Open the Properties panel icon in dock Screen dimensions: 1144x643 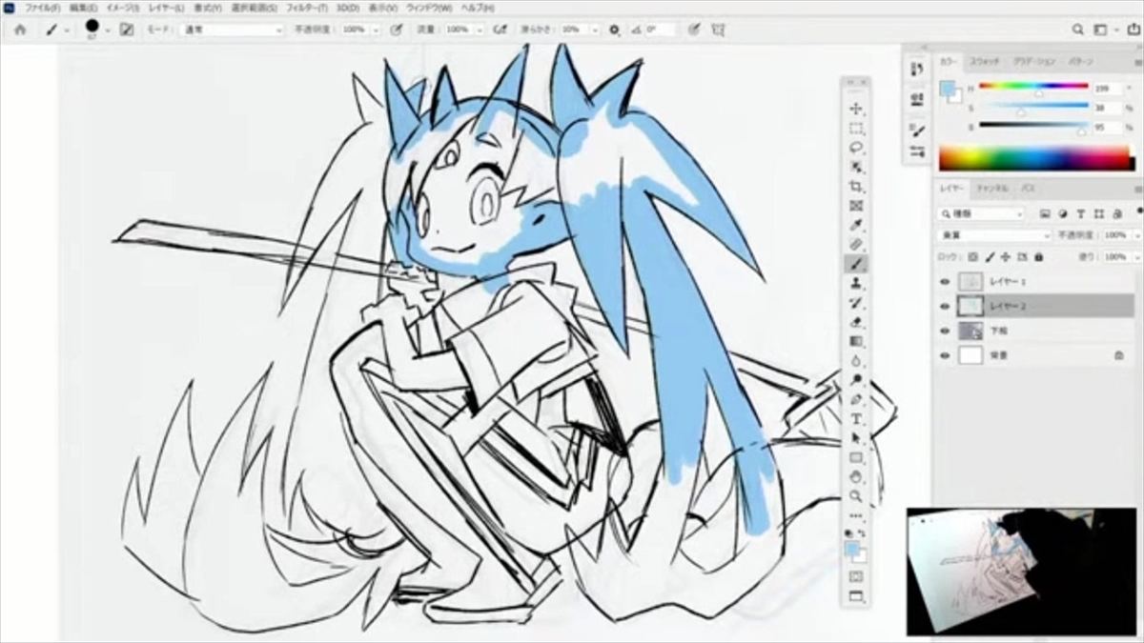click(x=916, y=98)
